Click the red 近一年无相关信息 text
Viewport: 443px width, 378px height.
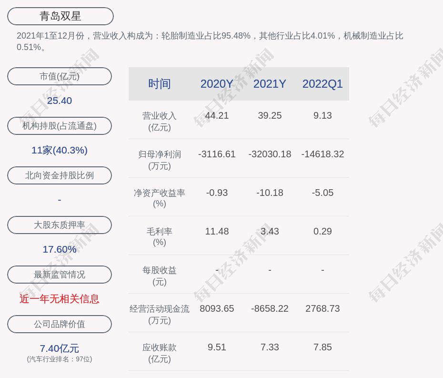[x=60, y=299]
